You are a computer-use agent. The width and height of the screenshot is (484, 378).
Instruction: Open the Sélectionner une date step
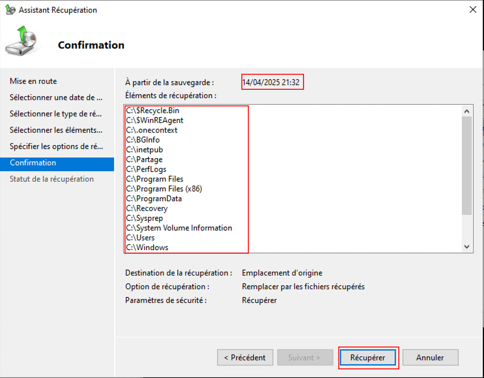coord(56,98)
